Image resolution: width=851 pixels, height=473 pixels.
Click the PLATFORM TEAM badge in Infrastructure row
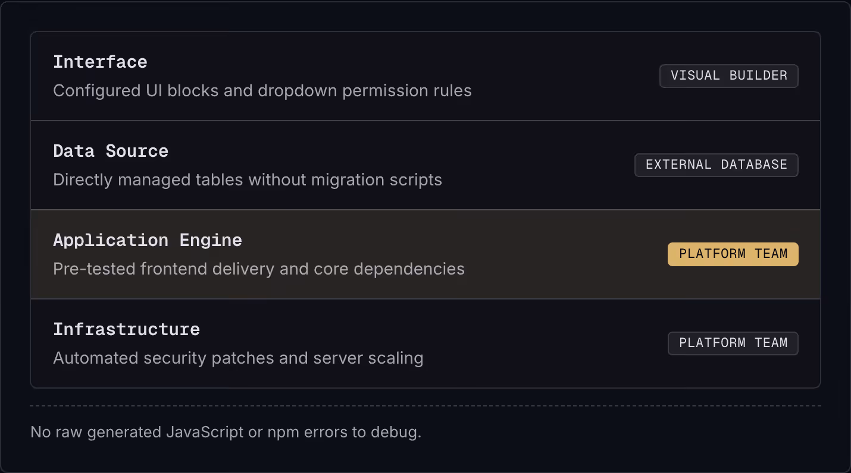733,343
